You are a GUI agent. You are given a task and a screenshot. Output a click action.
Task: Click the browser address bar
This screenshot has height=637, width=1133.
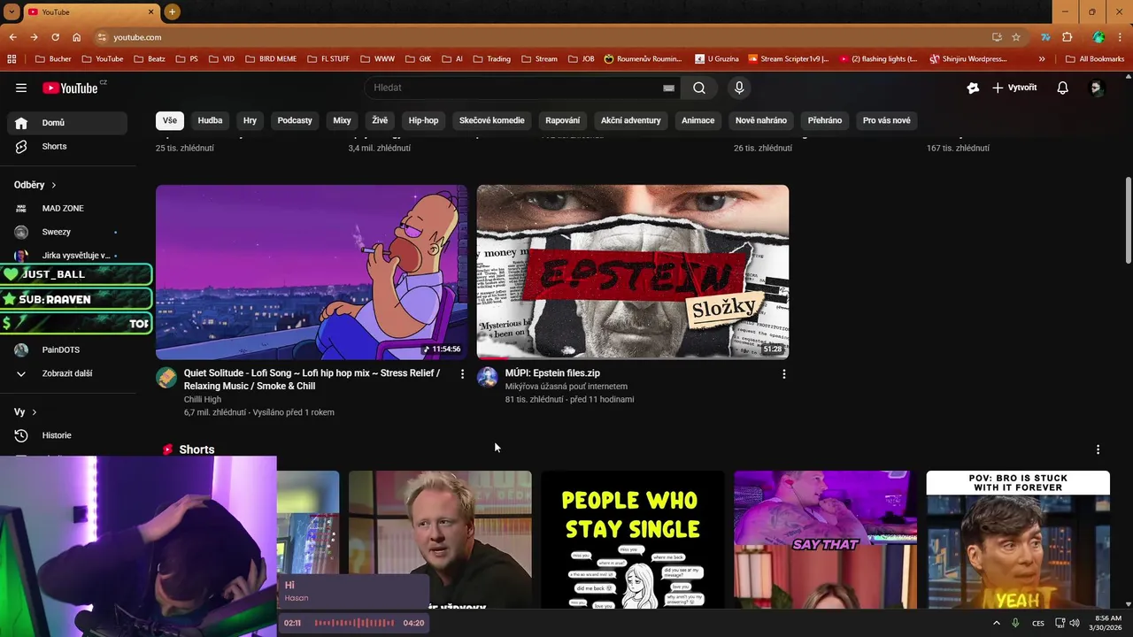(x=540, y=37)
